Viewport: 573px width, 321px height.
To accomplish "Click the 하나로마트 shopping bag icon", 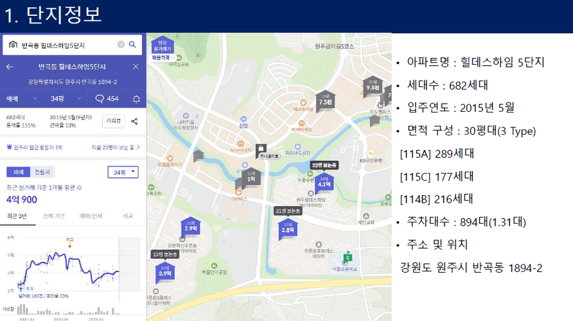I will [x=261, y=148].
